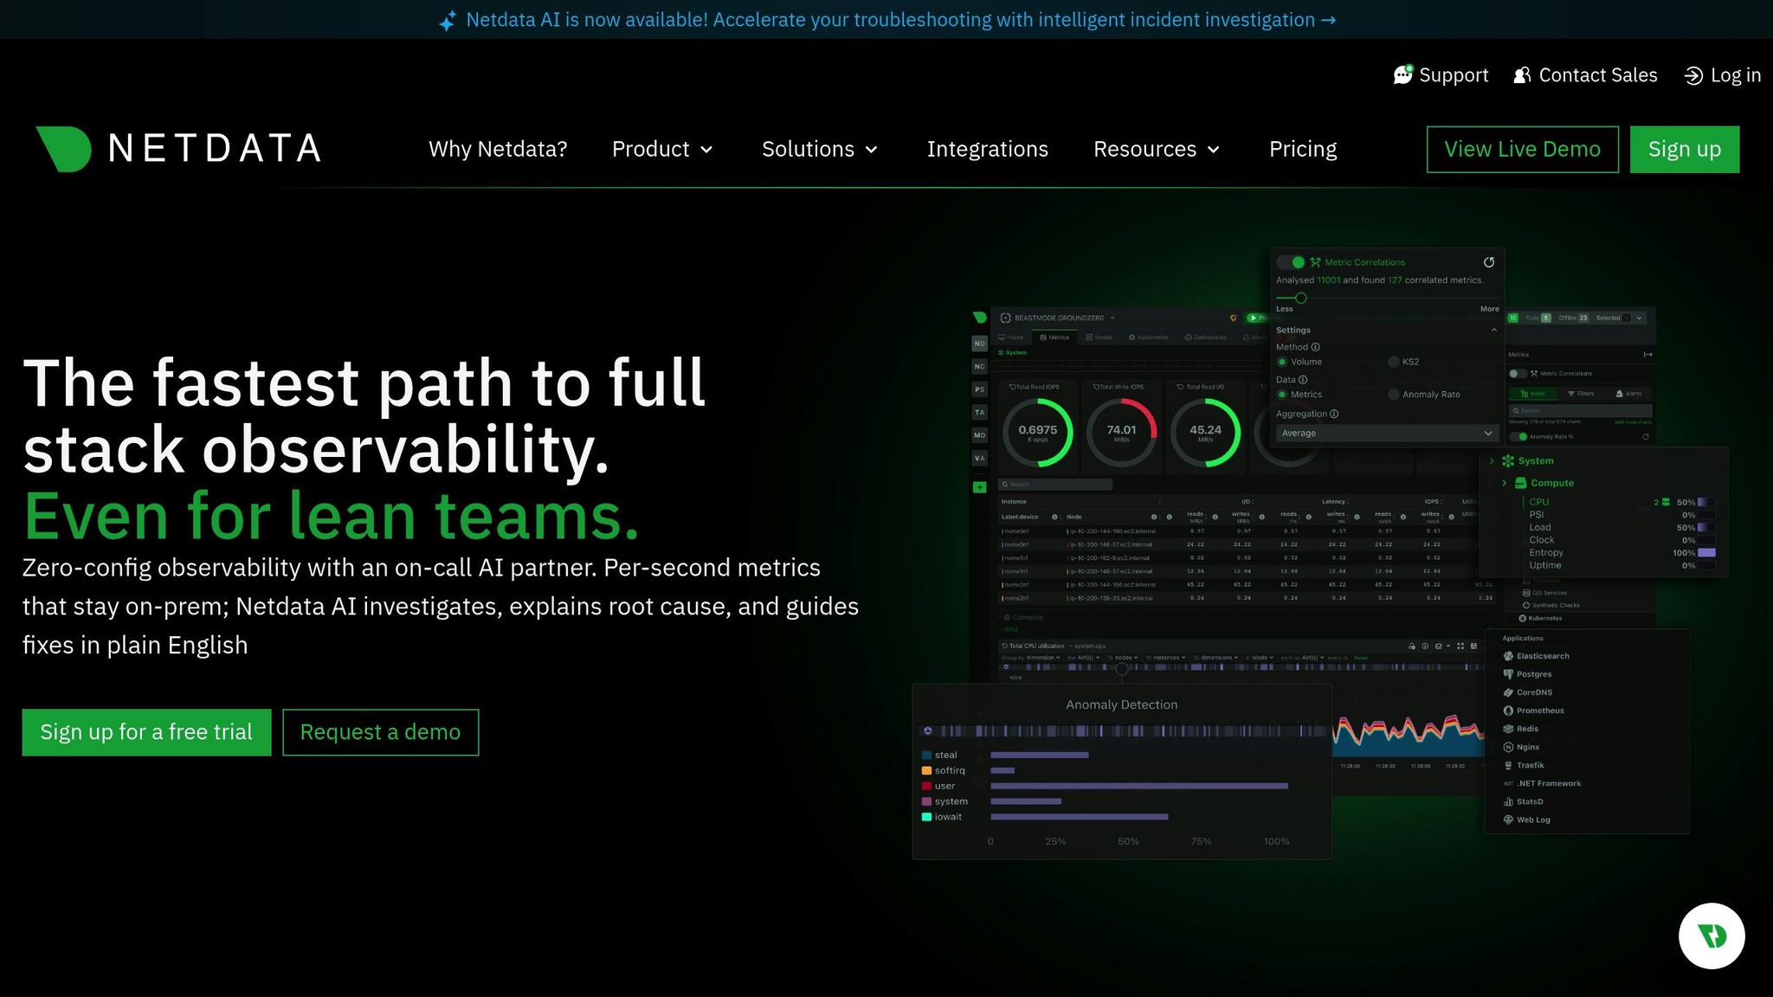Open the Integrations menu item
This screenshot has height=997, width=1773.
pyautogui.click(x=988, y=149)
